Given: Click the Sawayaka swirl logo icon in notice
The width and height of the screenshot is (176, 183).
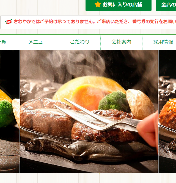Looking at the screenshot, I should tap(8, 22).
